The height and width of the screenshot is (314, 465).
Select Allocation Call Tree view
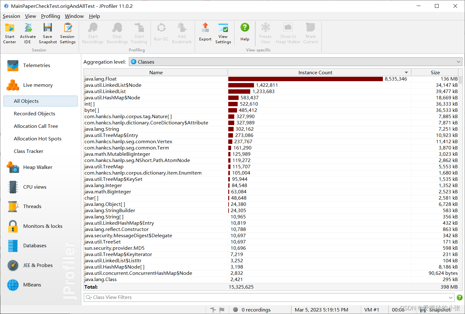(x=36, y=126)
